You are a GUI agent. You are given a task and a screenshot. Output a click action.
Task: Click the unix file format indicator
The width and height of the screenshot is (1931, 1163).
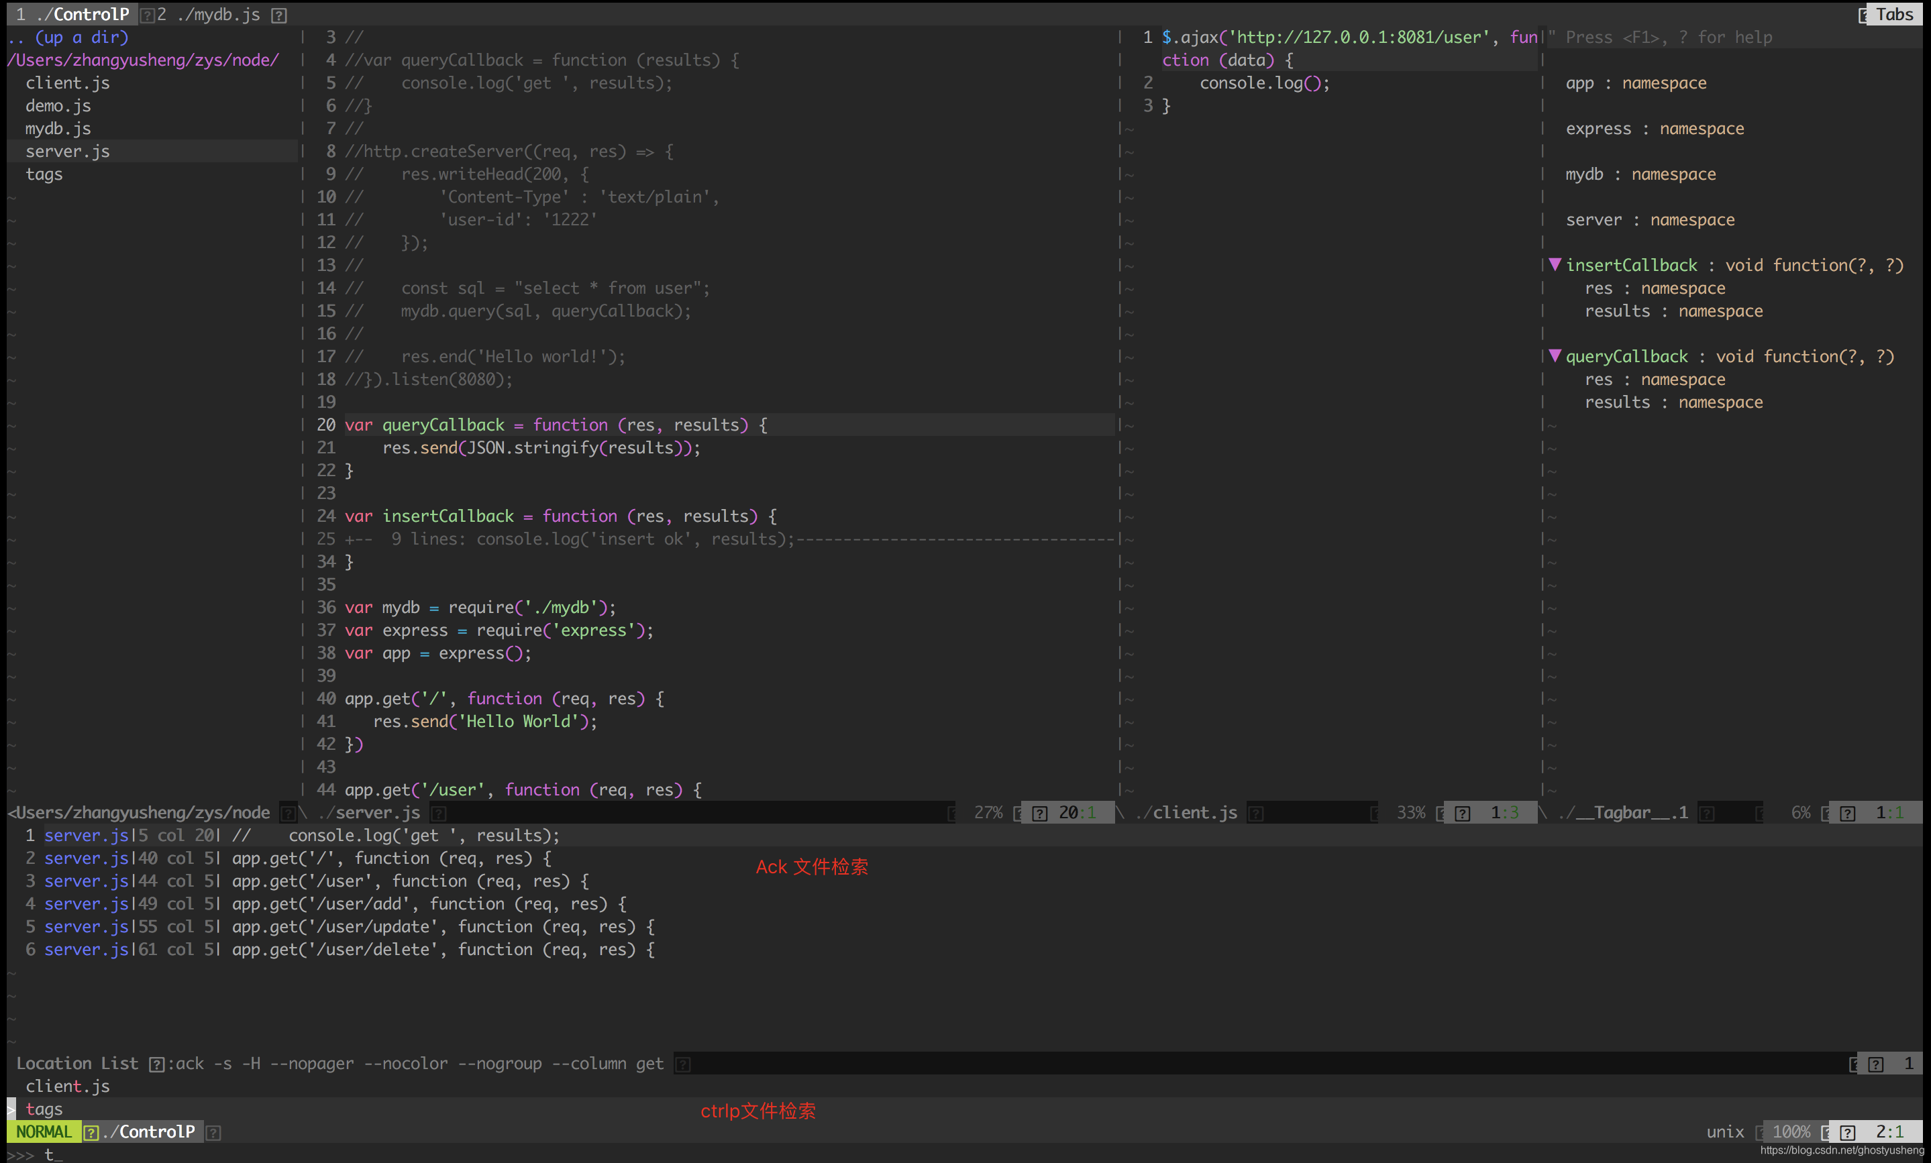pyautogui.click(x=1725, y=1131)
